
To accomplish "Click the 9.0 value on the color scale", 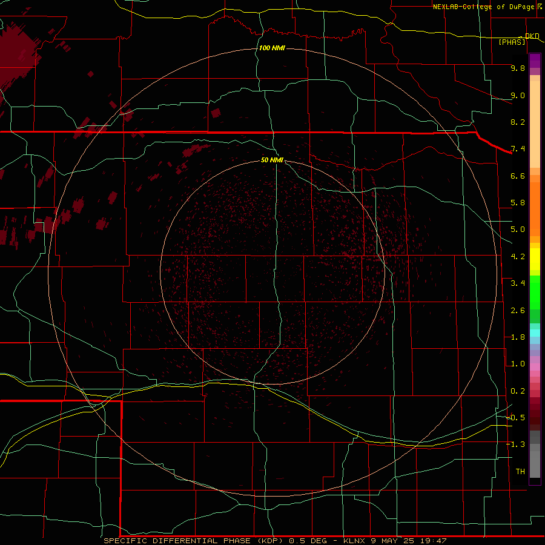I will 518,95.
